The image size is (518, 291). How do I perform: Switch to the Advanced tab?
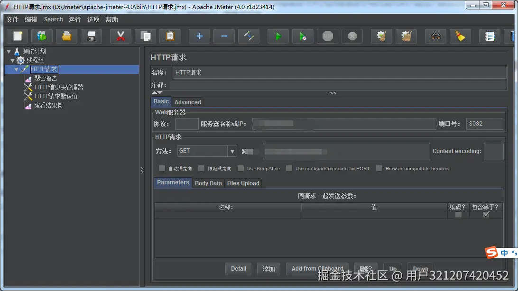click(x=188, y=102)
